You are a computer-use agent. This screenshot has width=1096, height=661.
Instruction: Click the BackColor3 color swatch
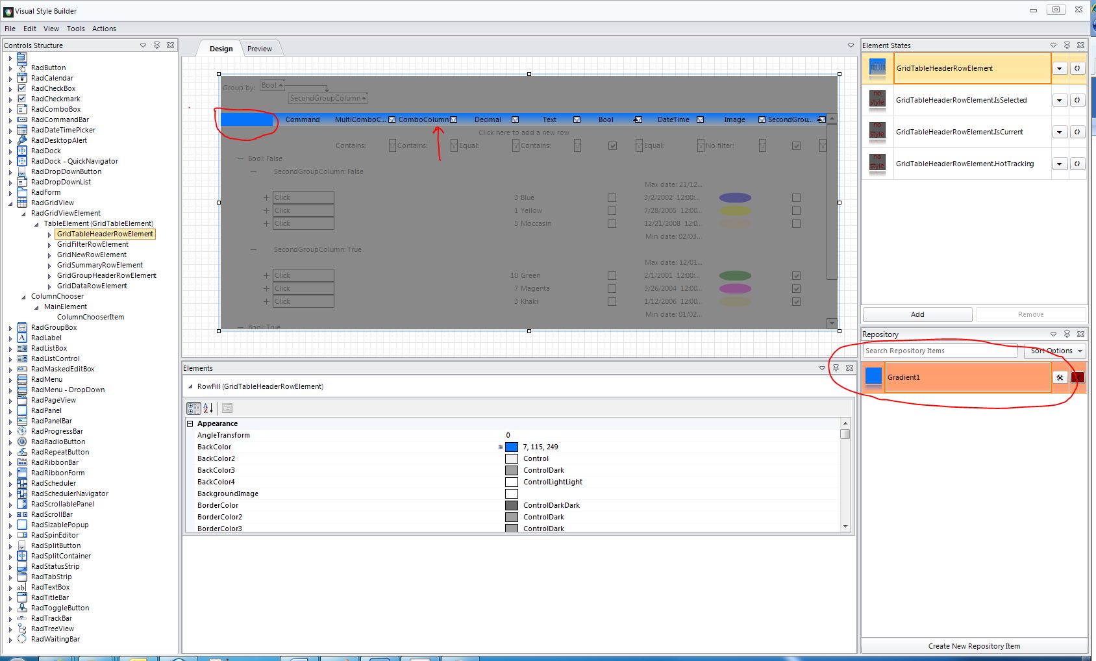[x=512, y=470]
